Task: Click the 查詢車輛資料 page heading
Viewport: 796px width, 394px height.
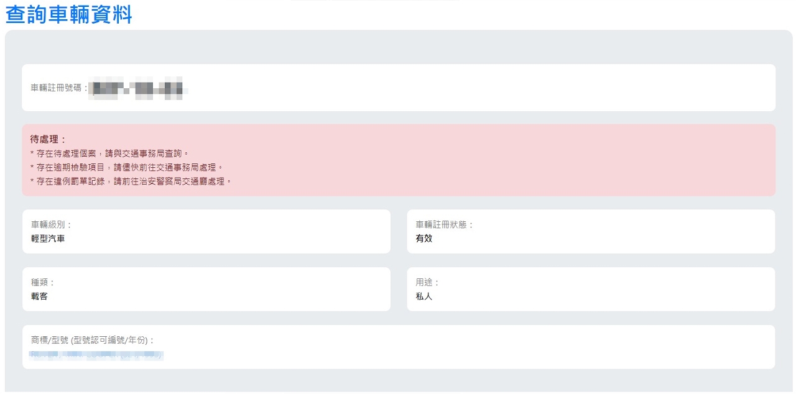Action: point(69,14)
